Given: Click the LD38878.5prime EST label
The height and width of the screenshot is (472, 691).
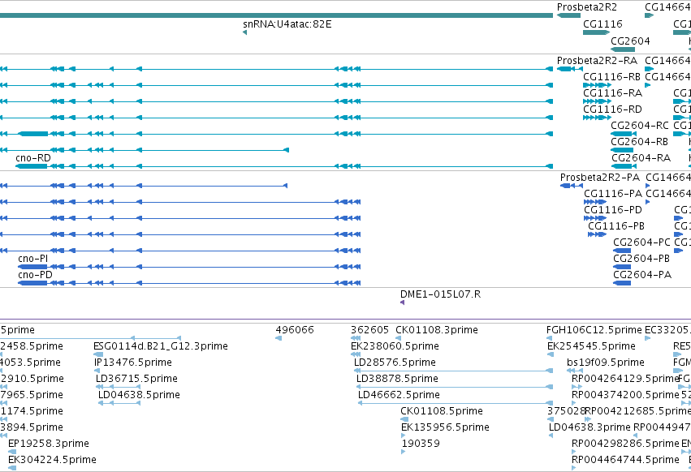Looking at the screenshot, I should tap(396, 379).
